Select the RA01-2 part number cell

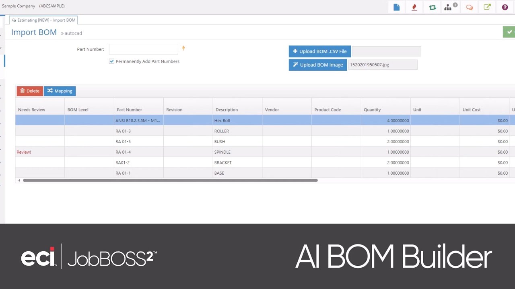point(138,163)
